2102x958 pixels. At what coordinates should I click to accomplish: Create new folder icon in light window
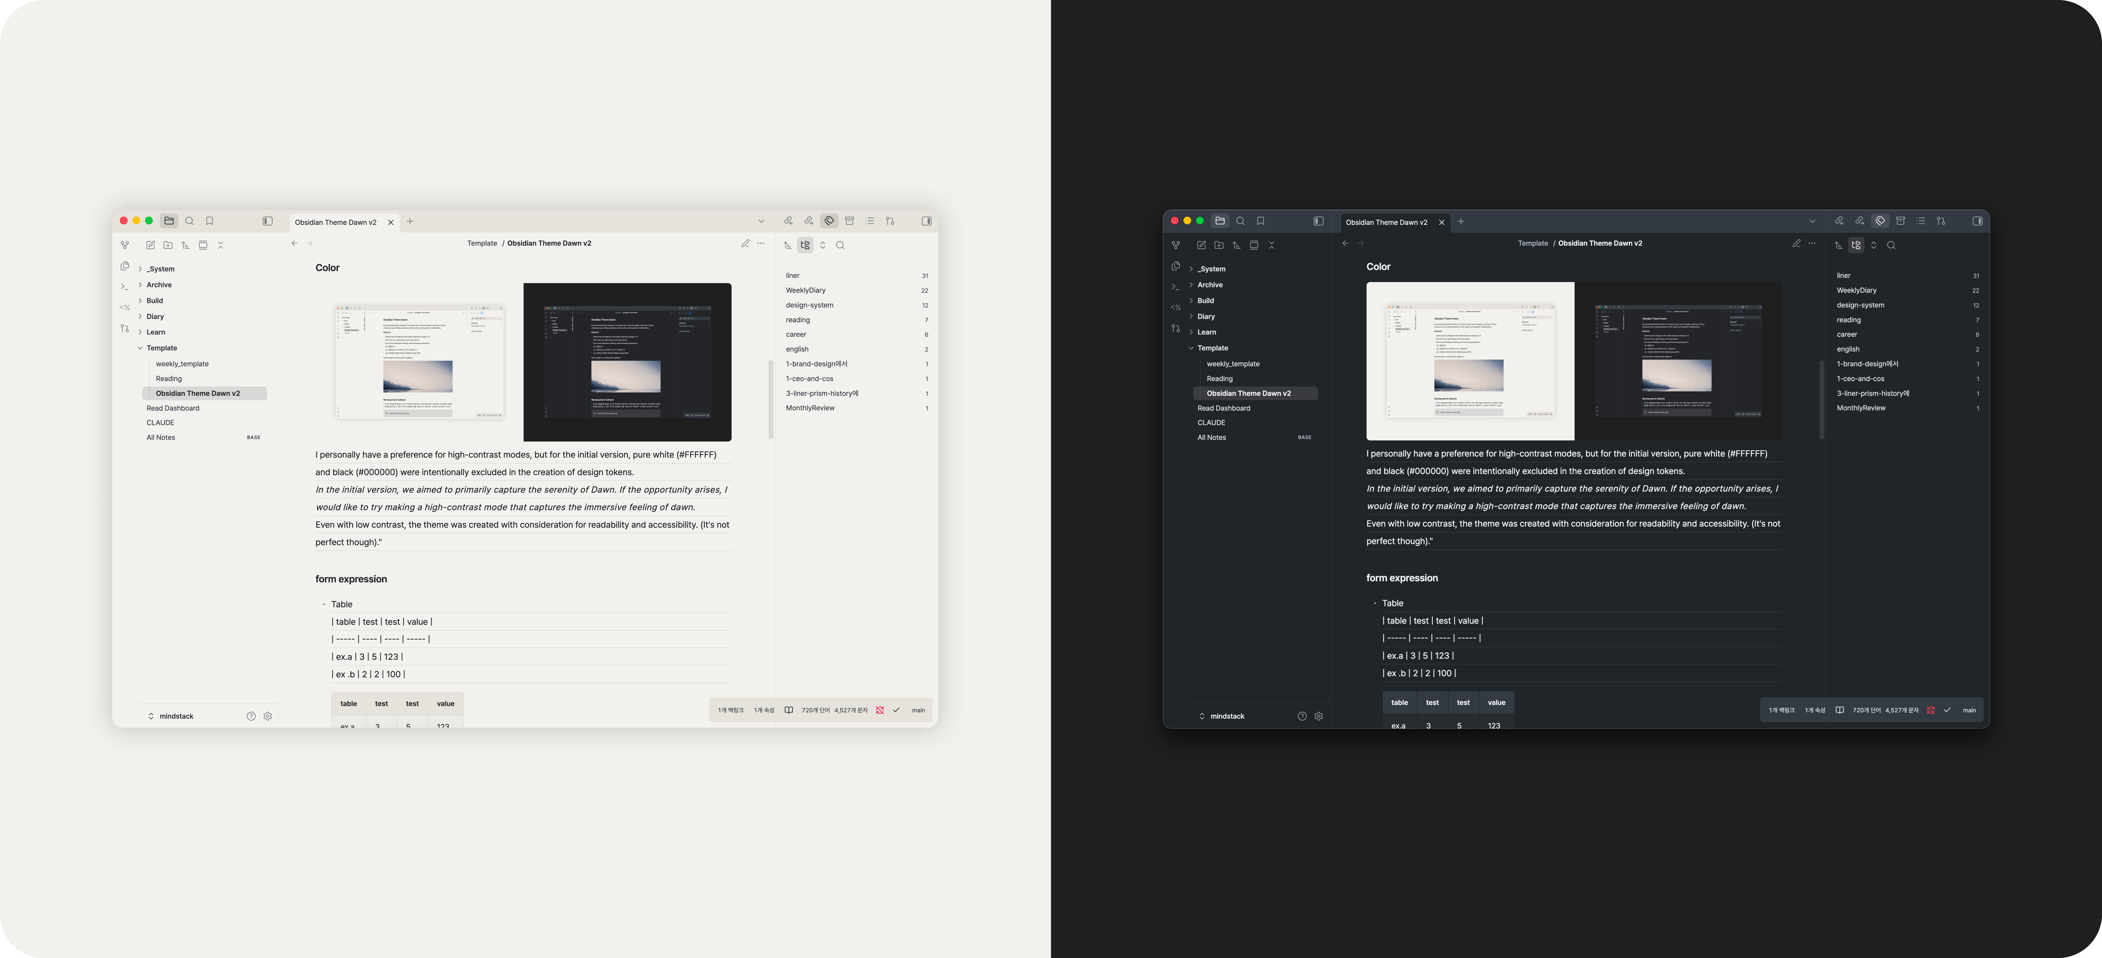[x=168, y=245]
